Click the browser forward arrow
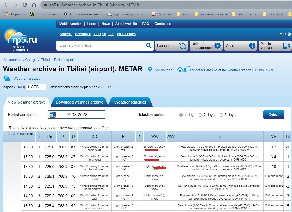 [x=16, y=5]
